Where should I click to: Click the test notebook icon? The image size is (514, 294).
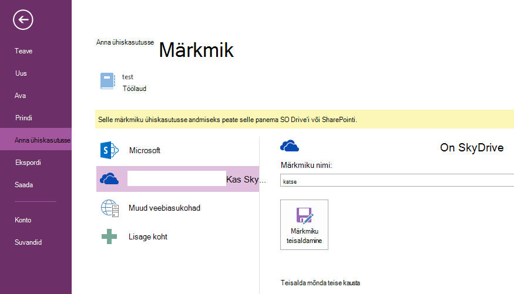point(108,81)
